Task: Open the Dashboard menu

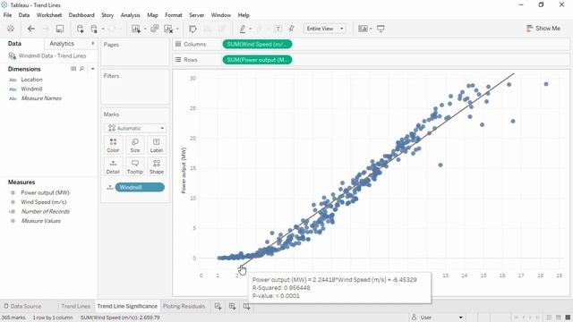Action: (81, 15)
